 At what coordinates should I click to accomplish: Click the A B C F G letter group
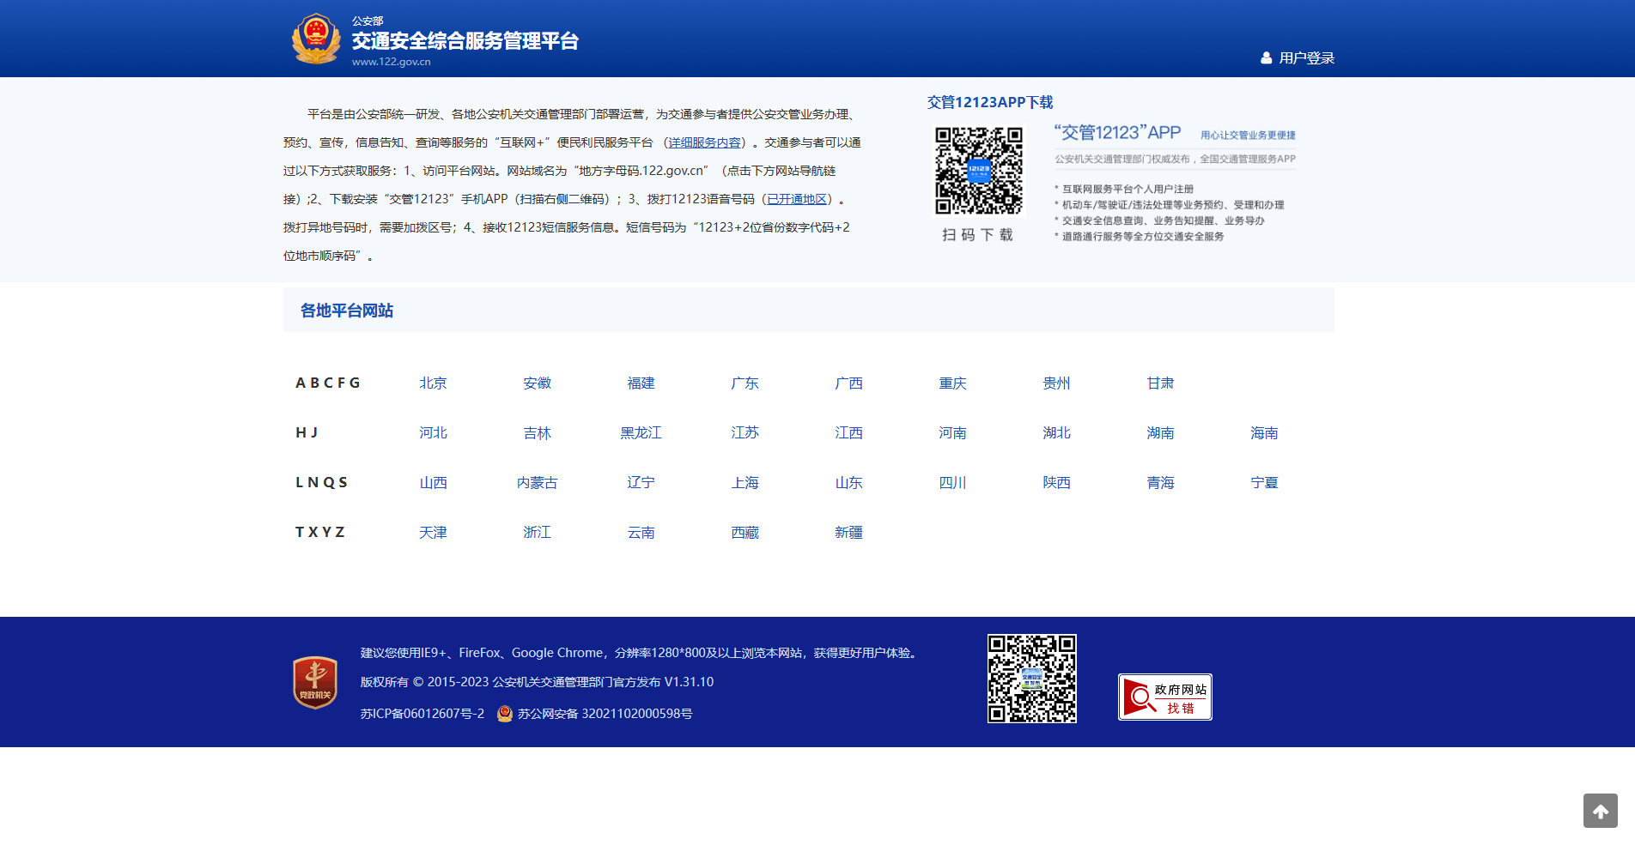pos(327,383)
